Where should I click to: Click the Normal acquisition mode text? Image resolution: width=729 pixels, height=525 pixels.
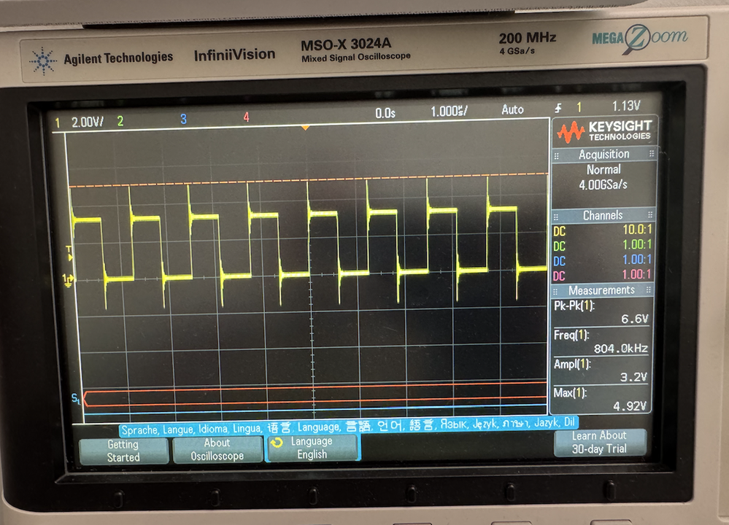click(603, 170)
